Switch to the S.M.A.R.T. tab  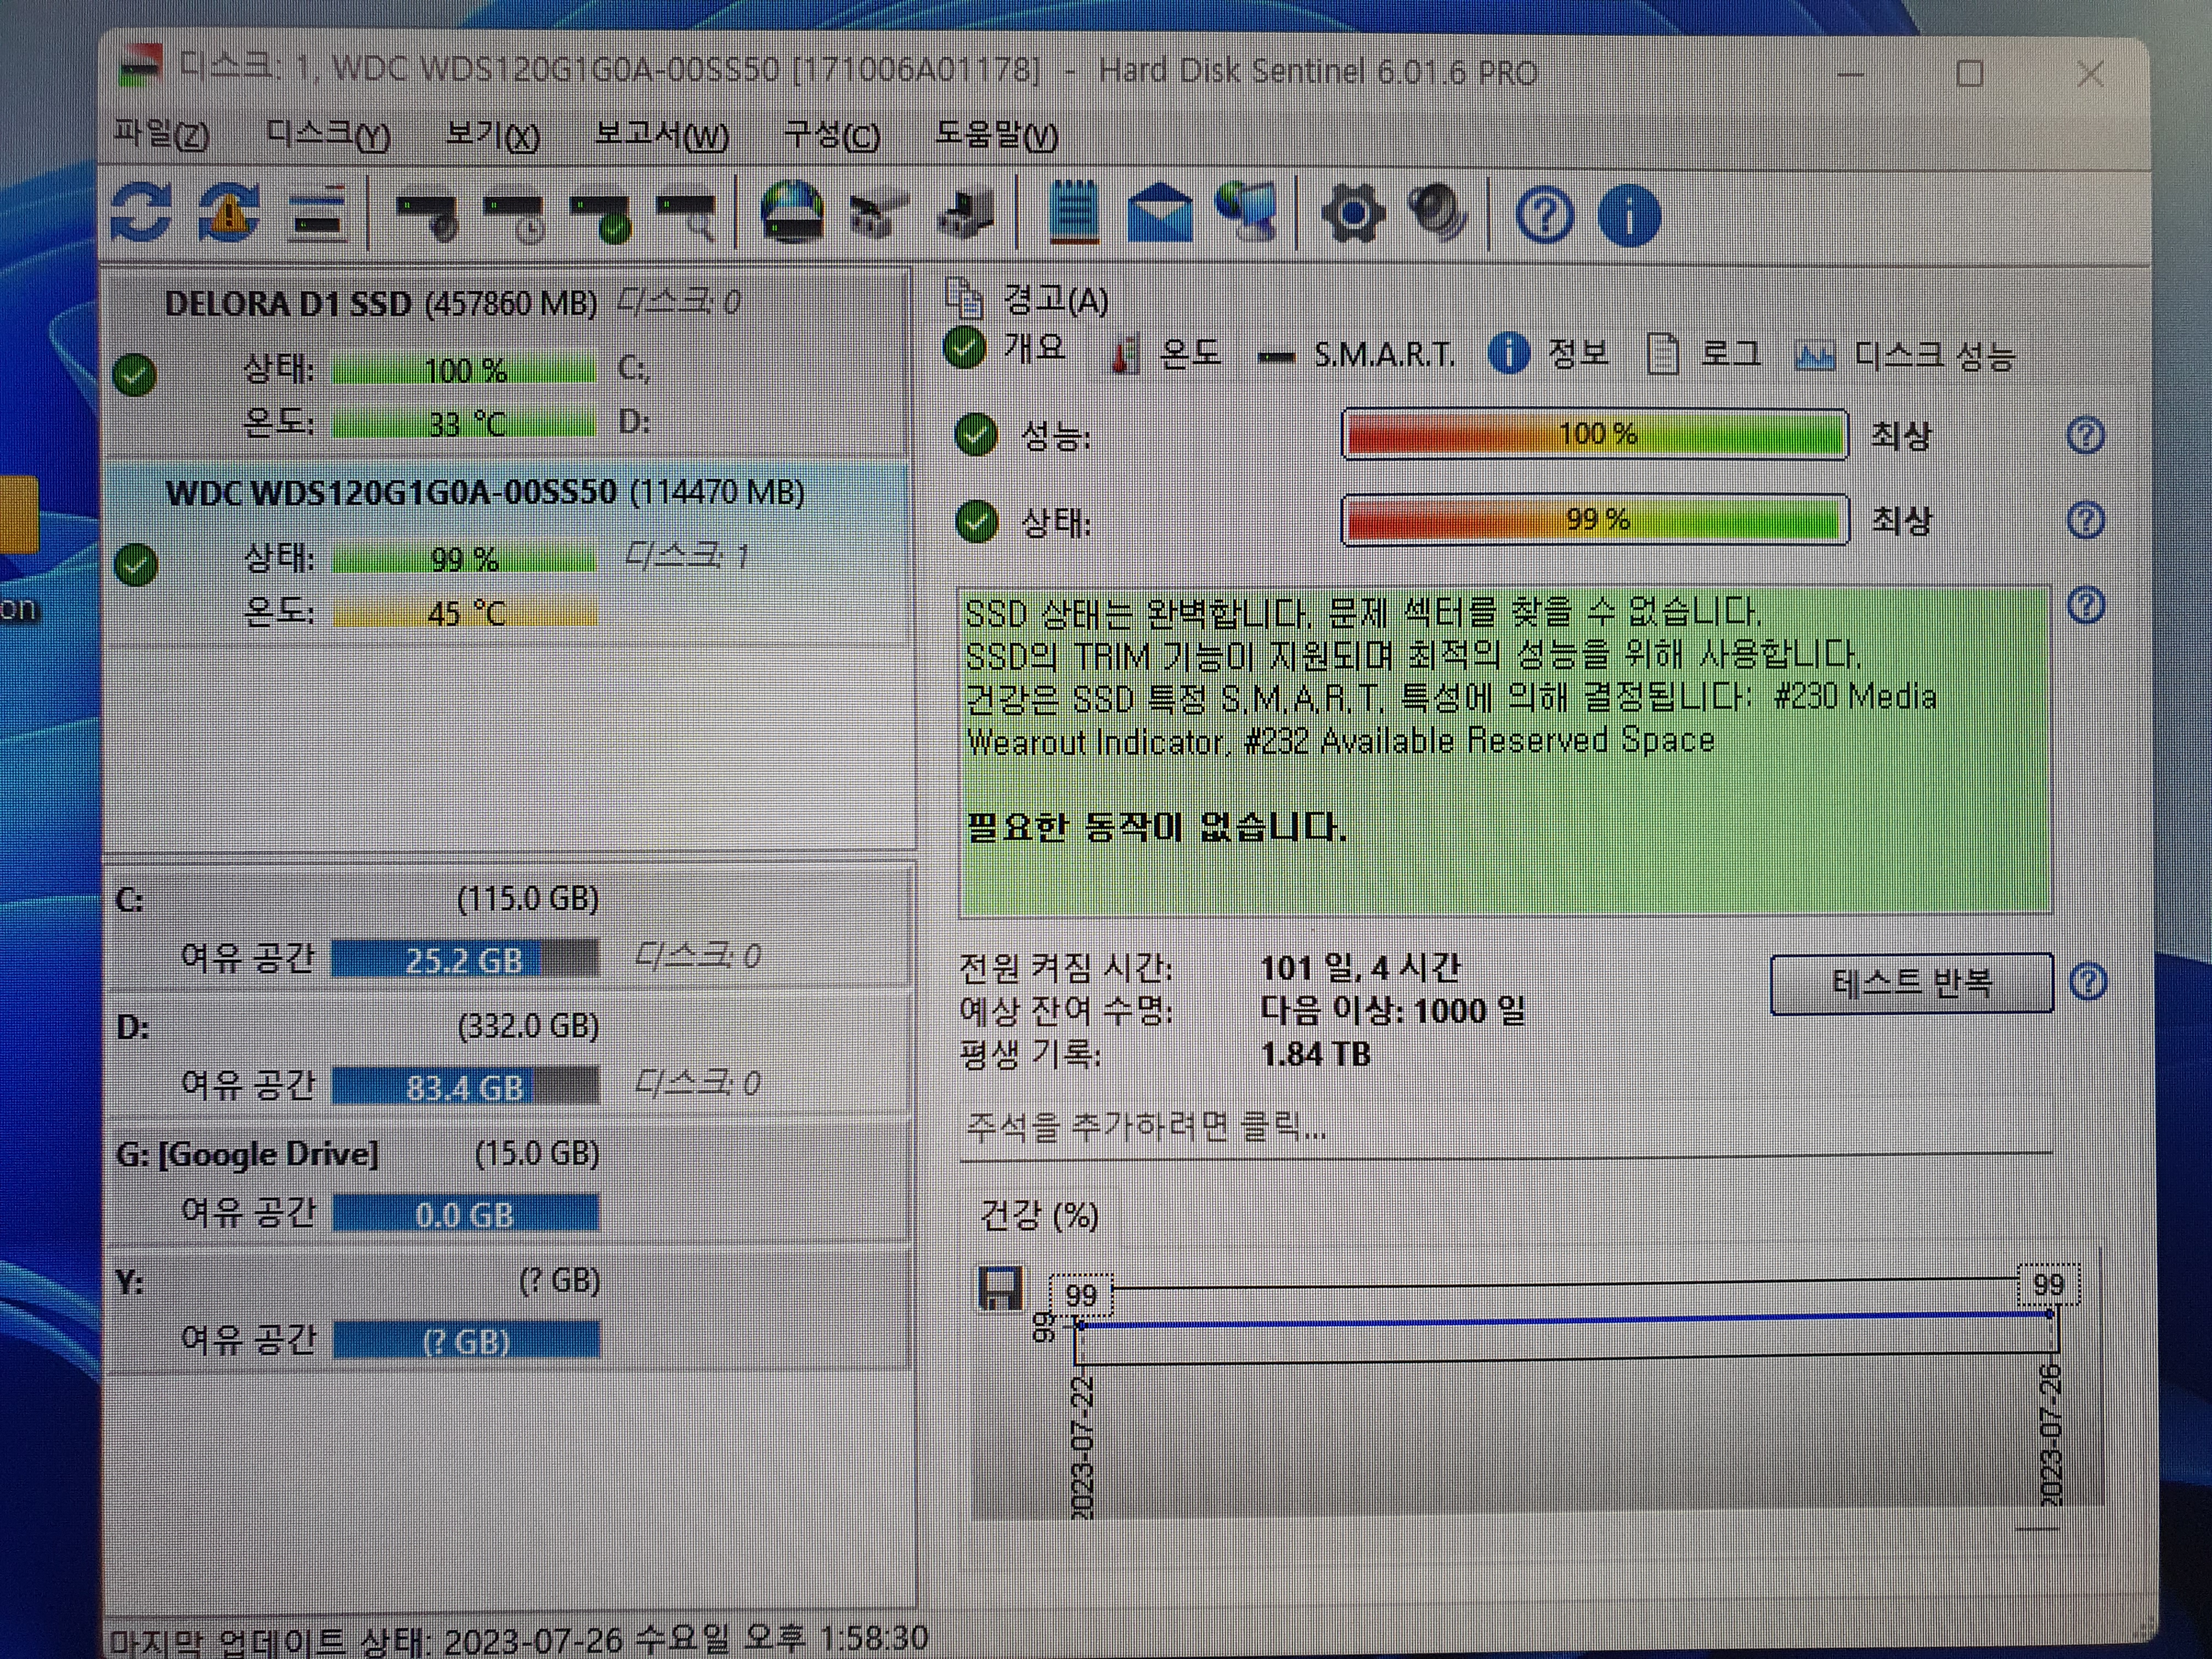point(1356,354)
